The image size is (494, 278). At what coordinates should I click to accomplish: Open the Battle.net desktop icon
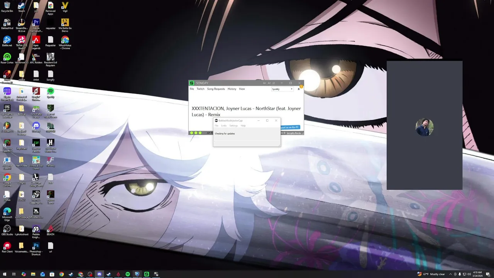[7, 41]
